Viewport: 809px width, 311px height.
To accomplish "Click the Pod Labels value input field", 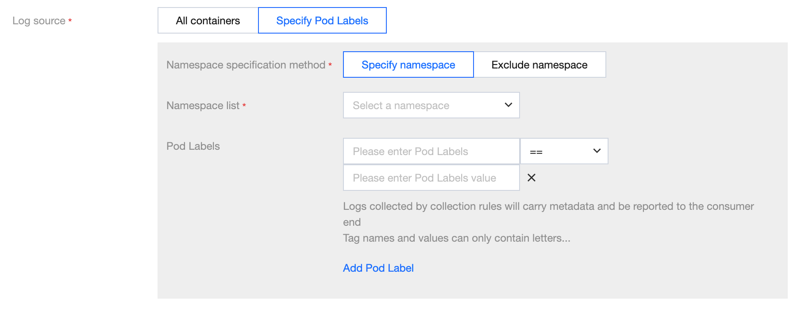I will [431, 178].
